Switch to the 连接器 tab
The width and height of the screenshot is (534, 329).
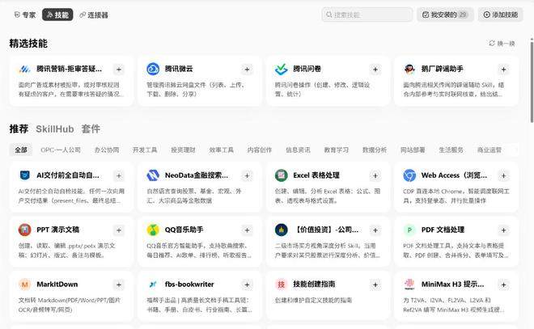click(x=94, y=15)
